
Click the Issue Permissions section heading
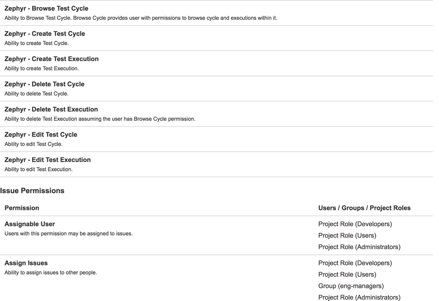coord(32,191)
